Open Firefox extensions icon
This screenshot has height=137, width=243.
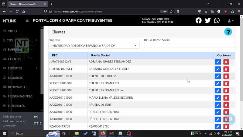pos(232,12)
